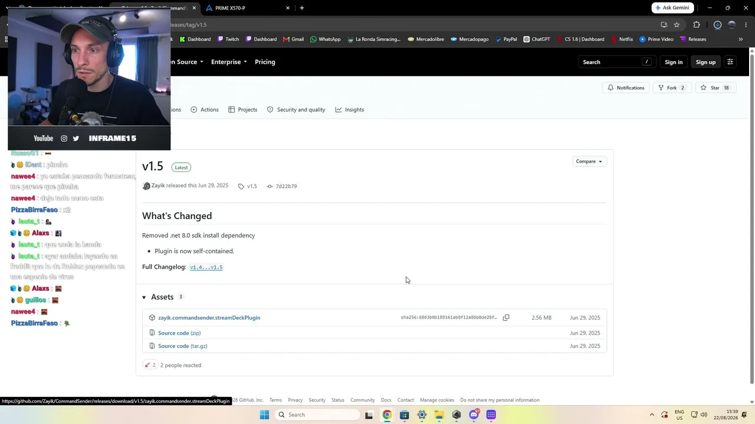Open the v1.4...v1.5 changelog link
Viewport: 755px width, 424px height.
pos(206,267)
